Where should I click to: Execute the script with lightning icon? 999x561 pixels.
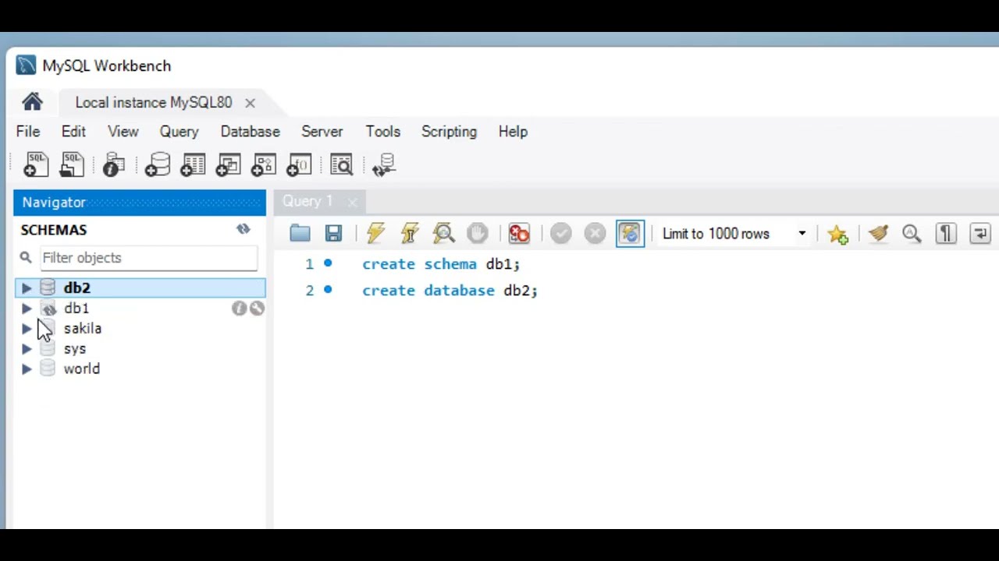click(x=375, y=233)
